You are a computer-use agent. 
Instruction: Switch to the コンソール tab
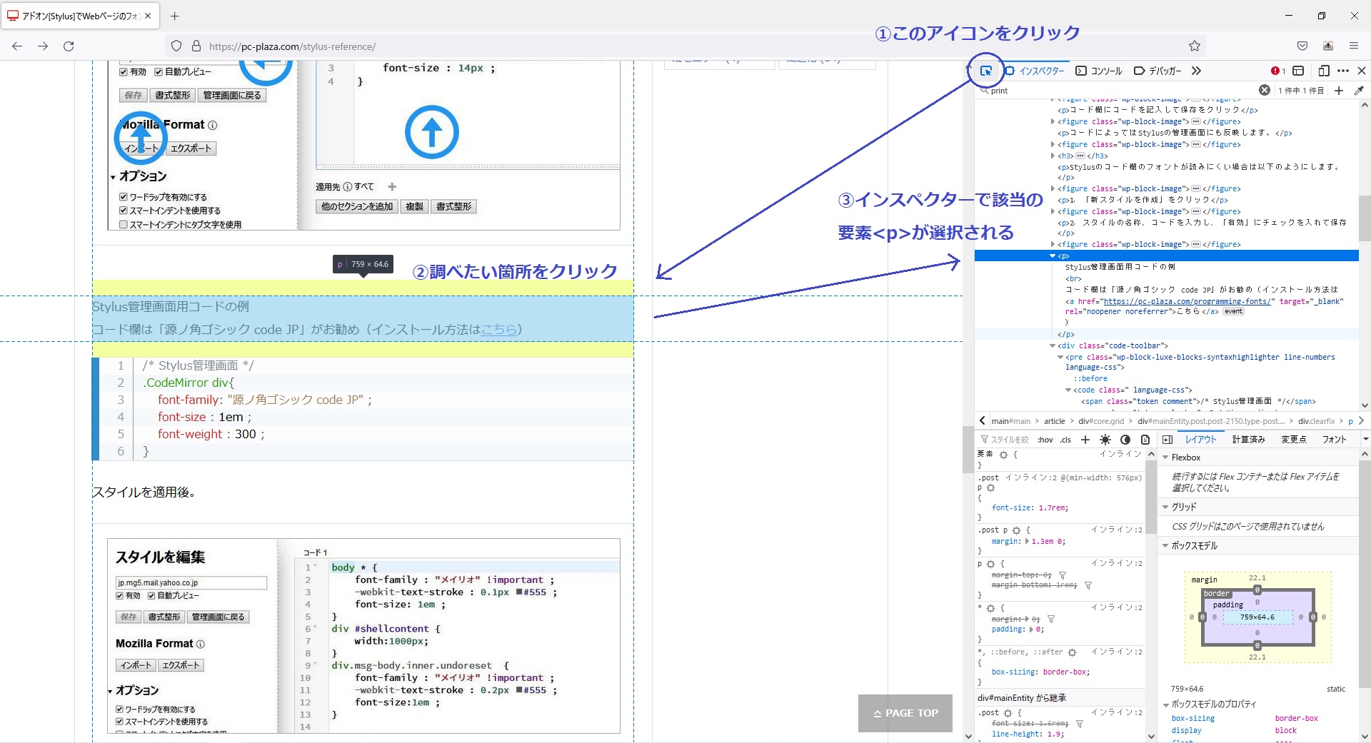click(x=1100, y=71)
